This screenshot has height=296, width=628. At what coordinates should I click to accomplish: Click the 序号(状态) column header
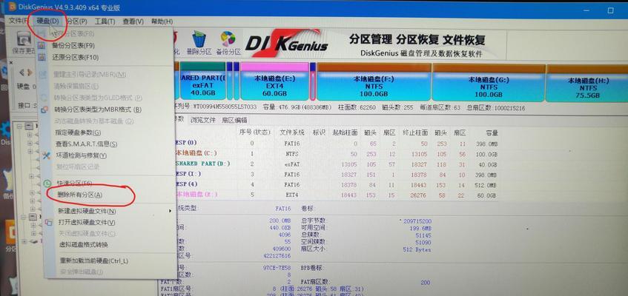tap(255, 132)
